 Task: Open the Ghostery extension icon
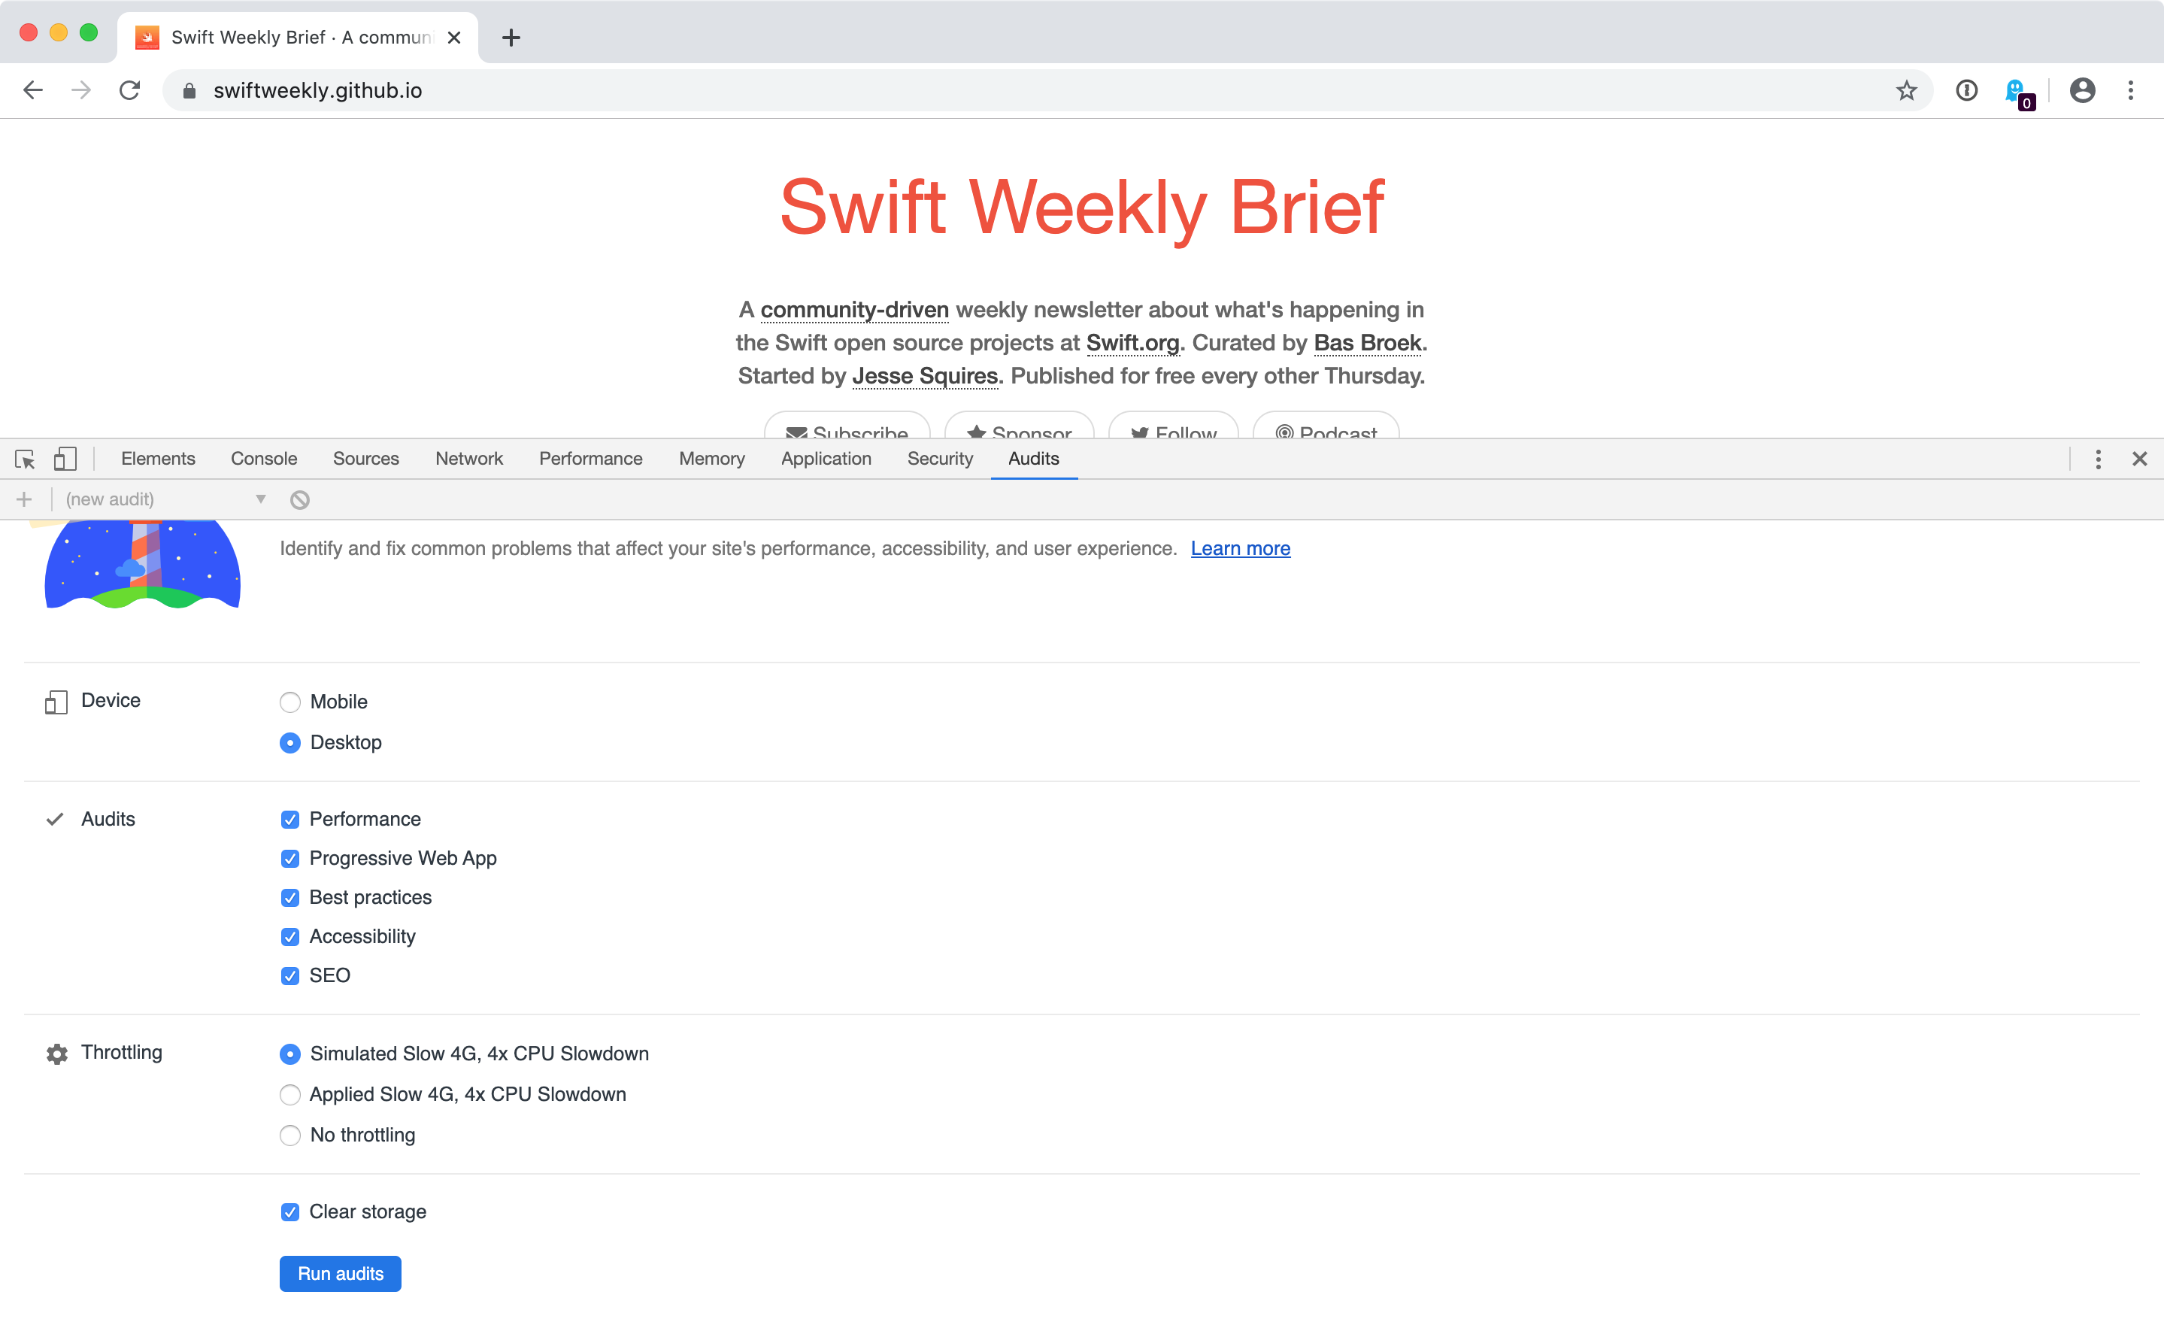pos(2018,92)
